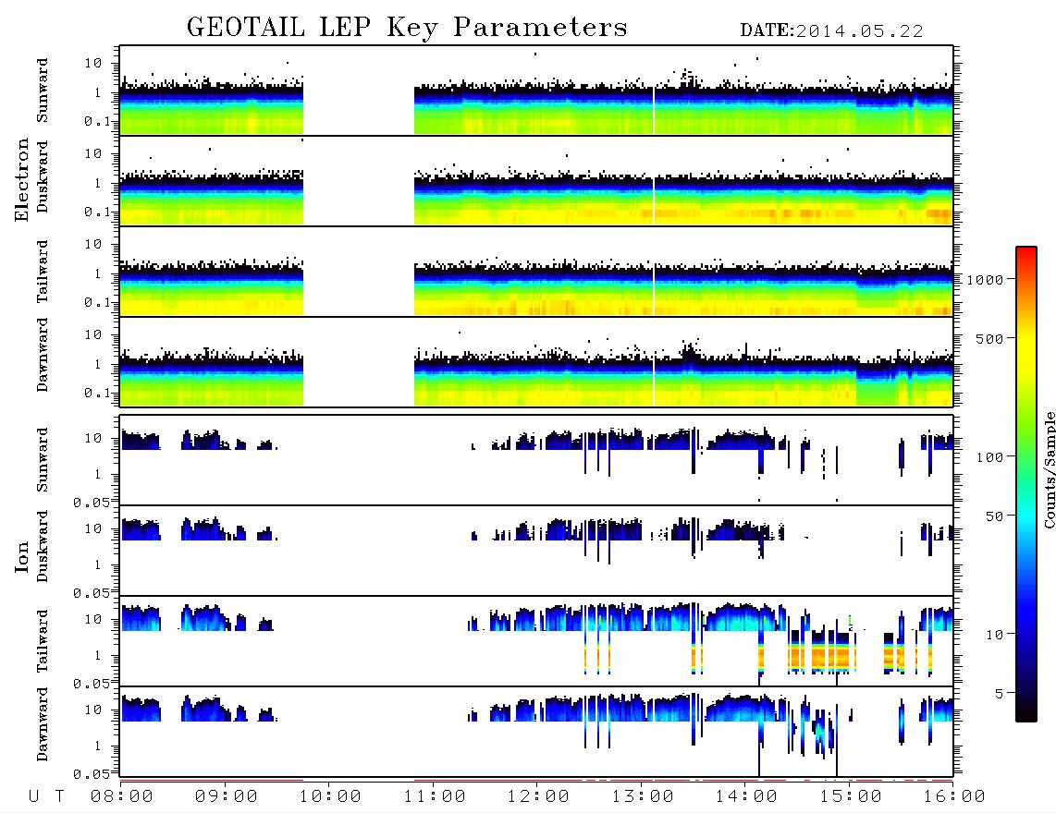Click the 'U T' time axis label
Screen dimensions: 1056x813
tap(46, 796)
